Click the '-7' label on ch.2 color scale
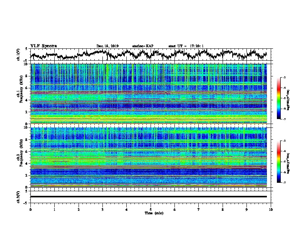Viewport: 305px width, 235px height. (x=284, y=182)
